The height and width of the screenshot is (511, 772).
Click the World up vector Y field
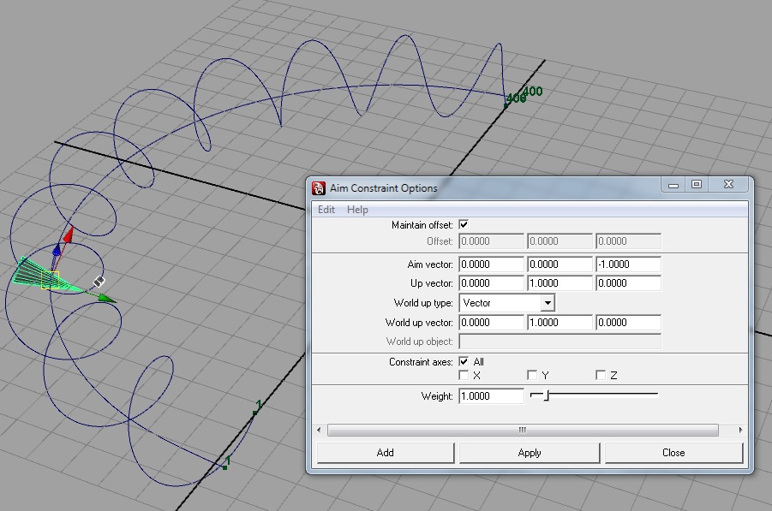560,323
